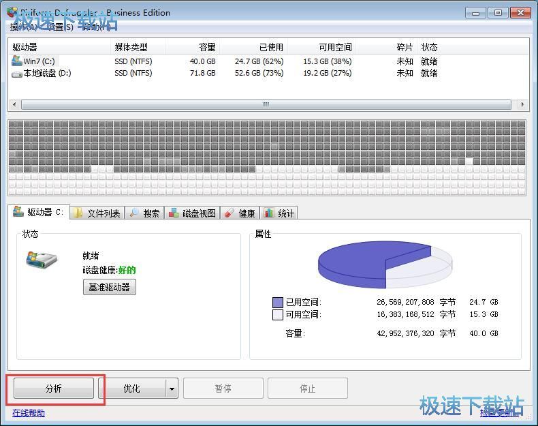Click the 52.6 GB (73%) used cell
Screen dimensions: 538x426
click(259, 73)
